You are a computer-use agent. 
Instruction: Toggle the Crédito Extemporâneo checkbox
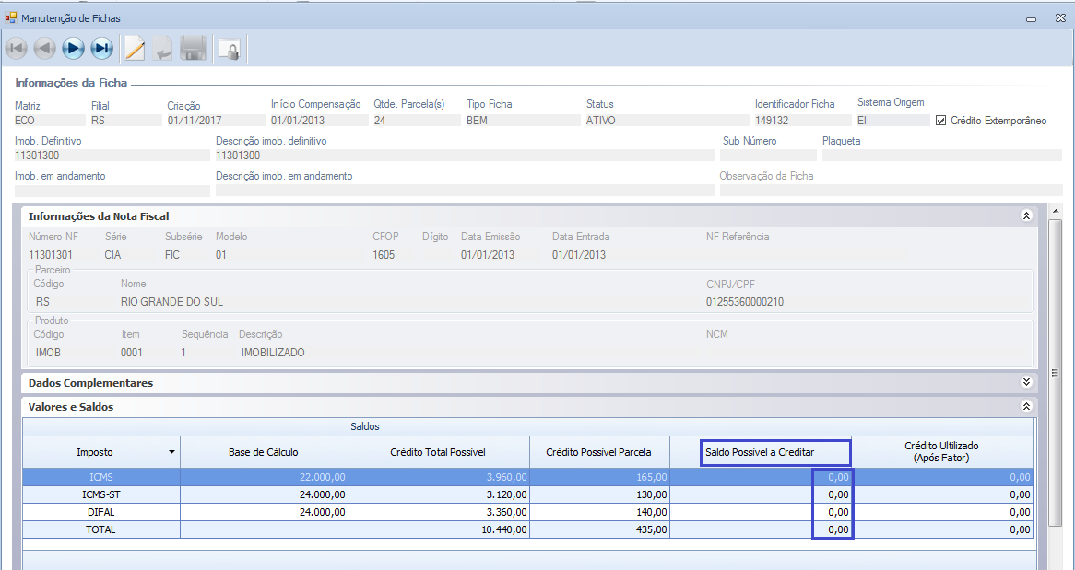pyautogui.click(x=941, y=121)
